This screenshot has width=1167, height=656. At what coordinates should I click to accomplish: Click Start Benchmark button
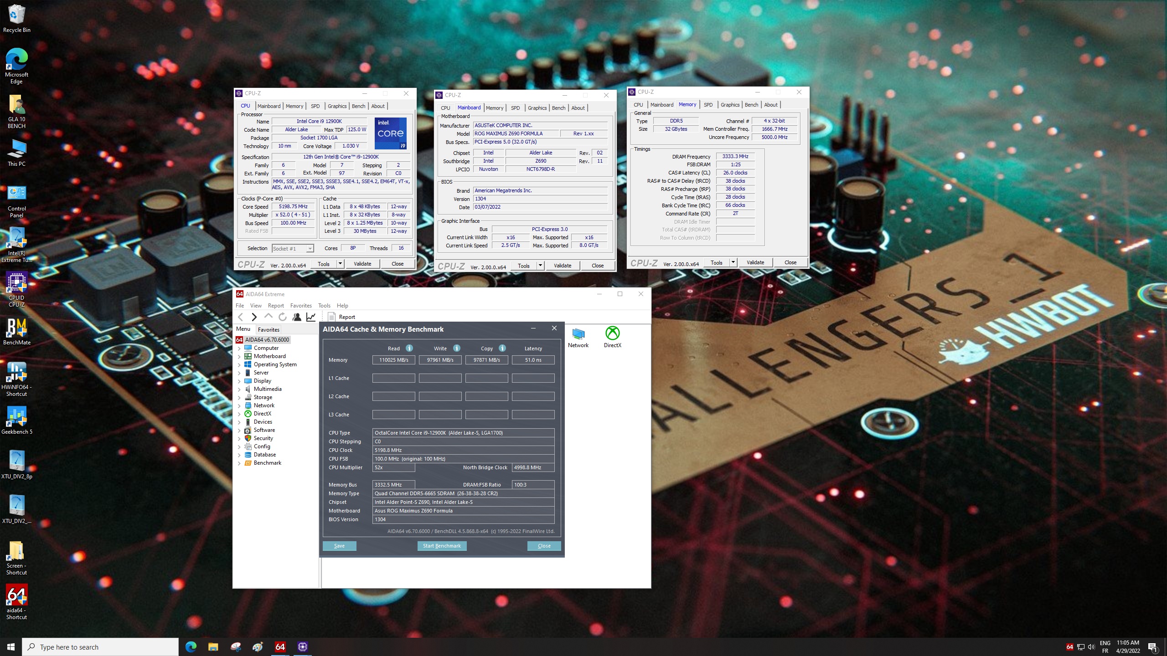tap(442, 546)
